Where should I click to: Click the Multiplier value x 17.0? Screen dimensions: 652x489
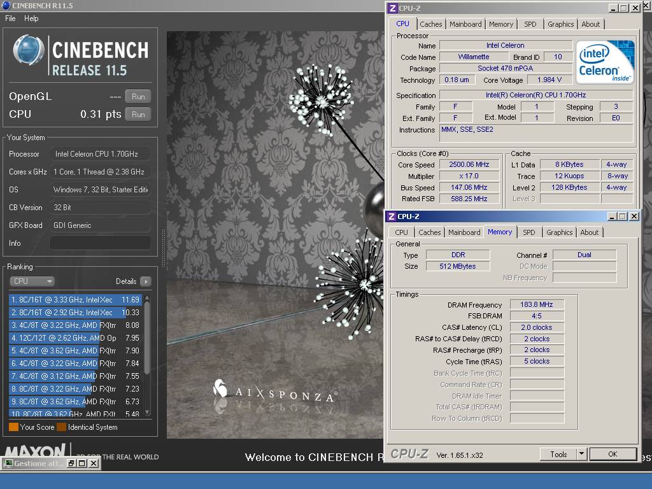[469, 176]
